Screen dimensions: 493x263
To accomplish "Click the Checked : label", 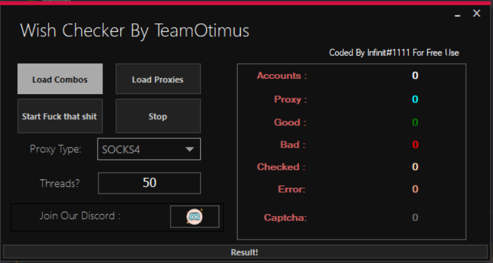I will click(281, 167).
